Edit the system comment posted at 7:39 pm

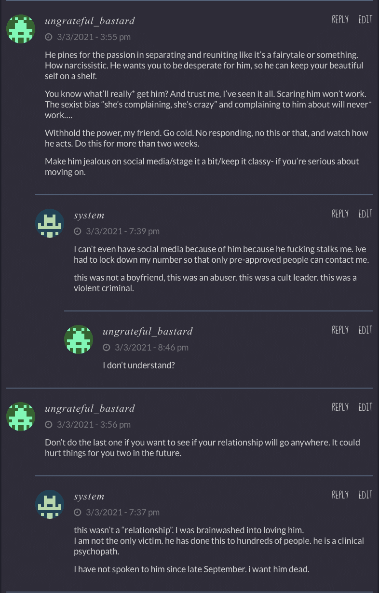pyautogui.click(x=365, y=214)
